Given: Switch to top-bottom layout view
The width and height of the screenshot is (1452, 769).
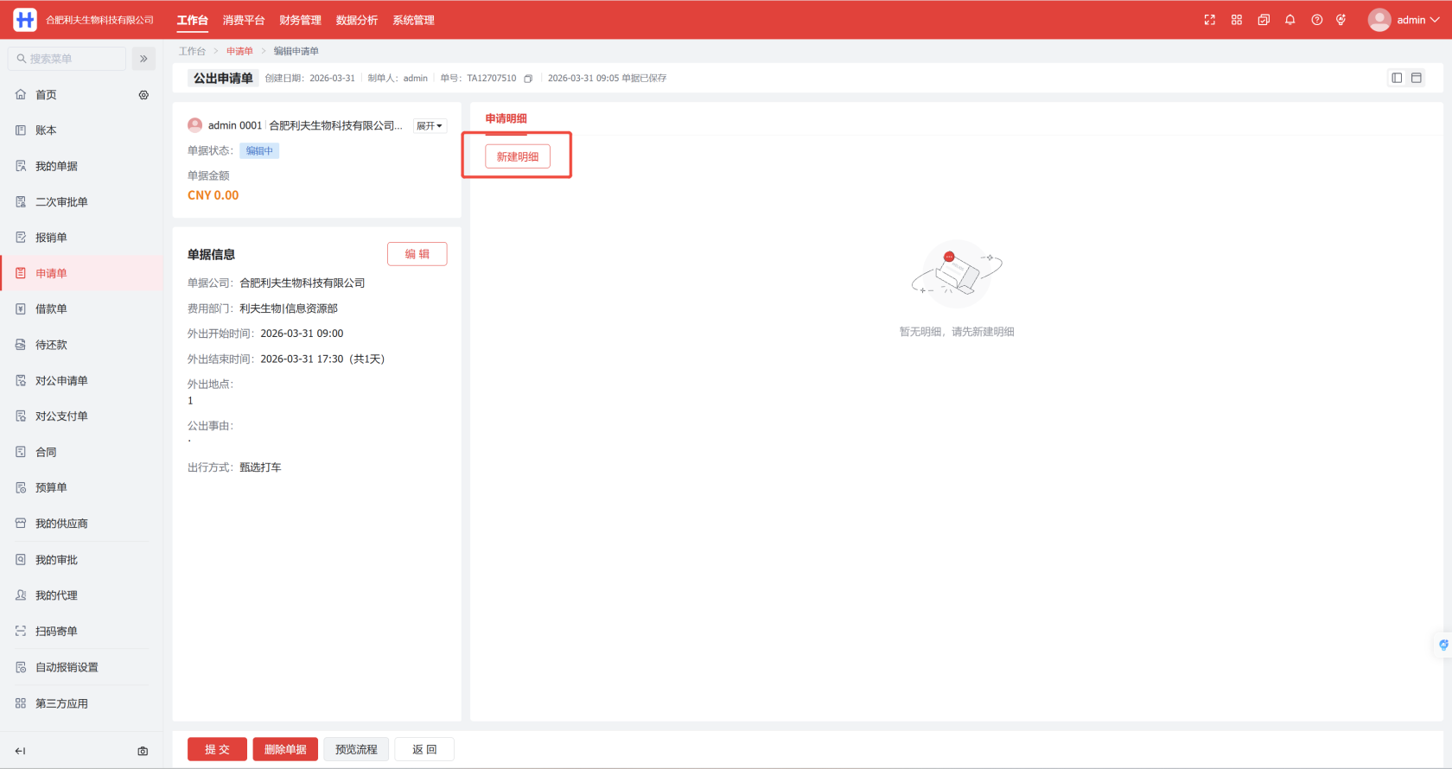Looking at the screenshot, I should (x=1417, y=78).
